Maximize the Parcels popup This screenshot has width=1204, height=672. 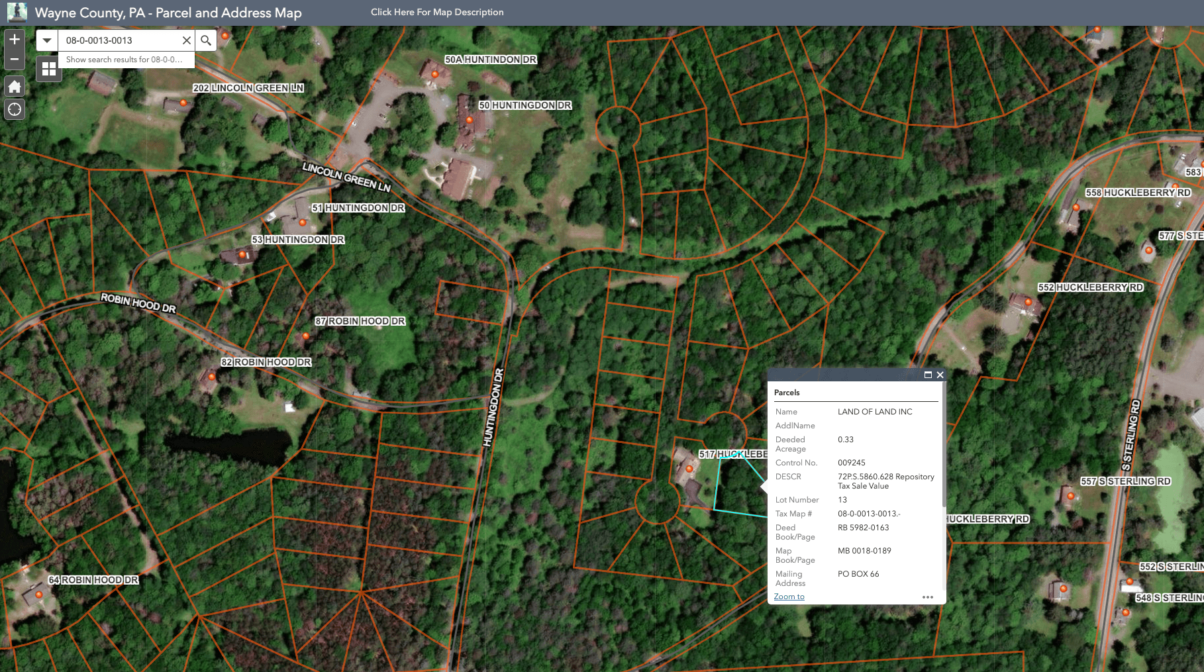[928, 375]
